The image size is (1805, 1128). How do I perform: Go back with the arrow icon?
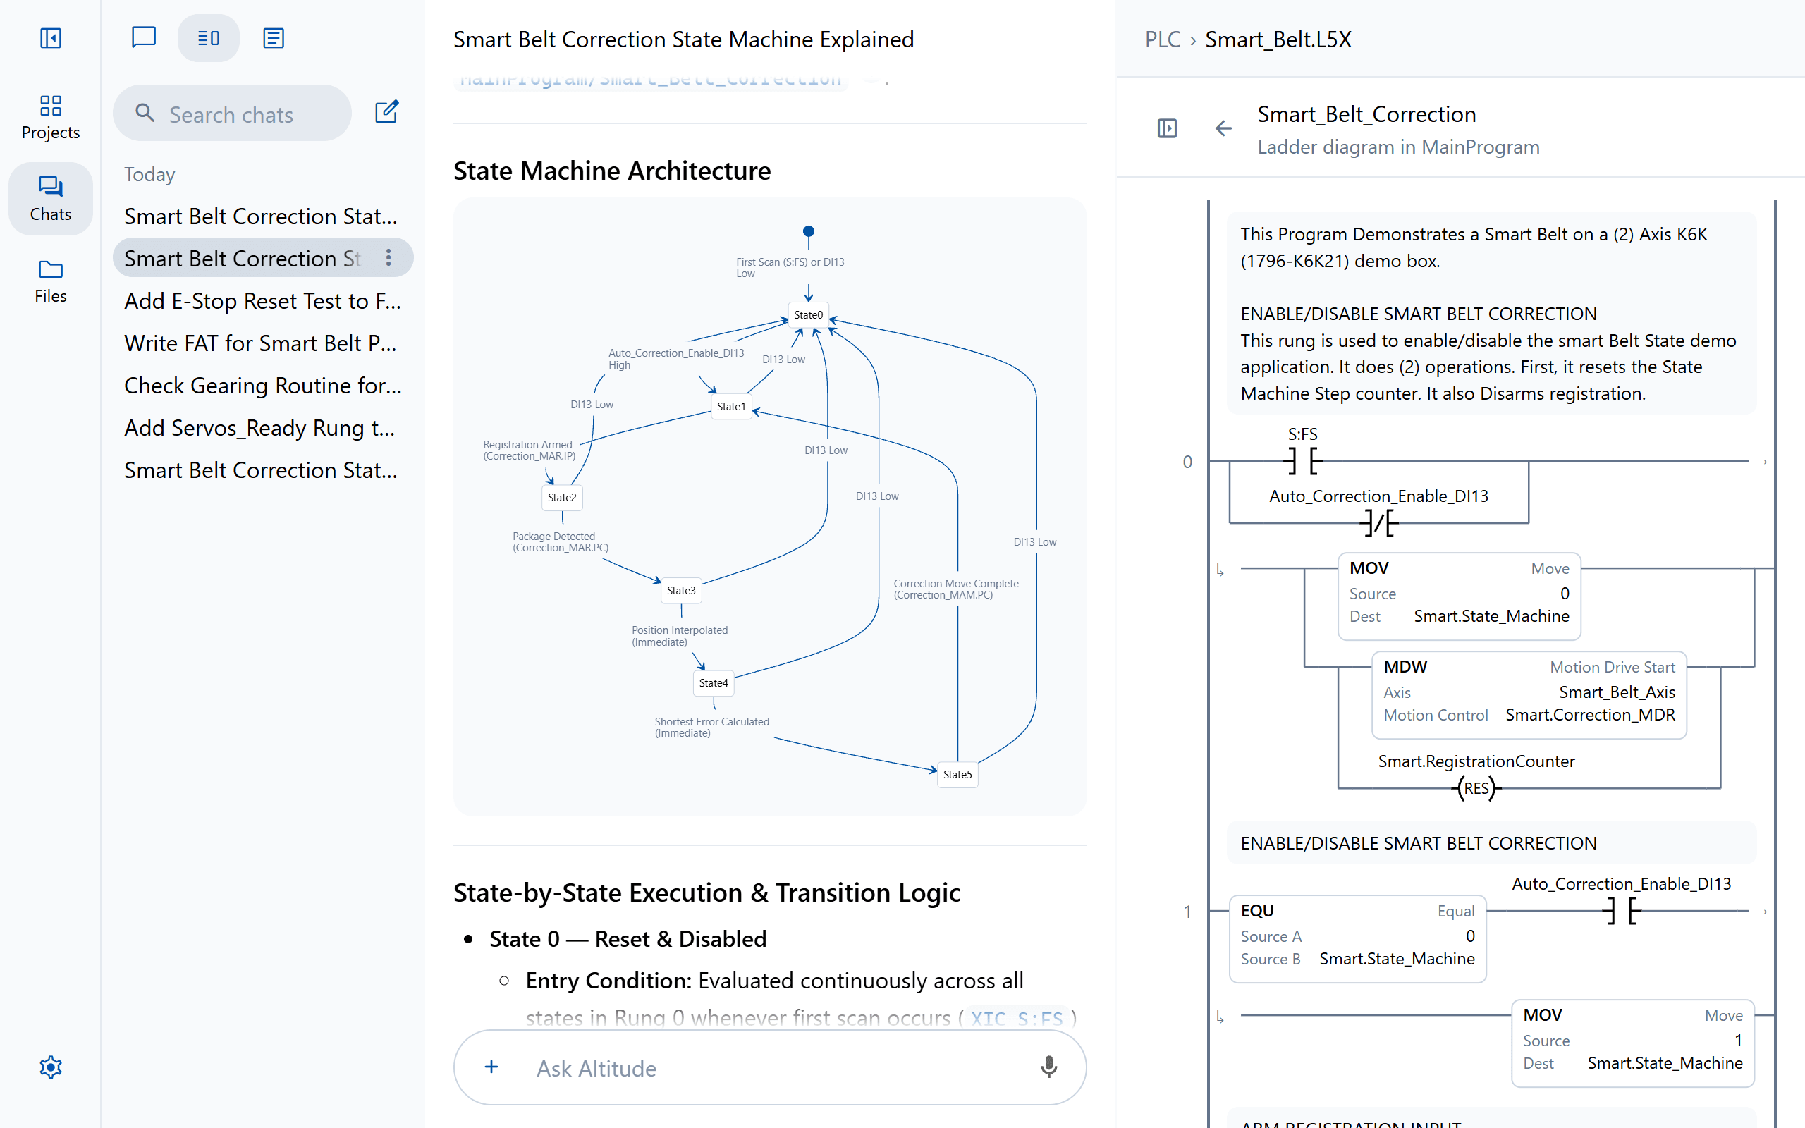1223,129
